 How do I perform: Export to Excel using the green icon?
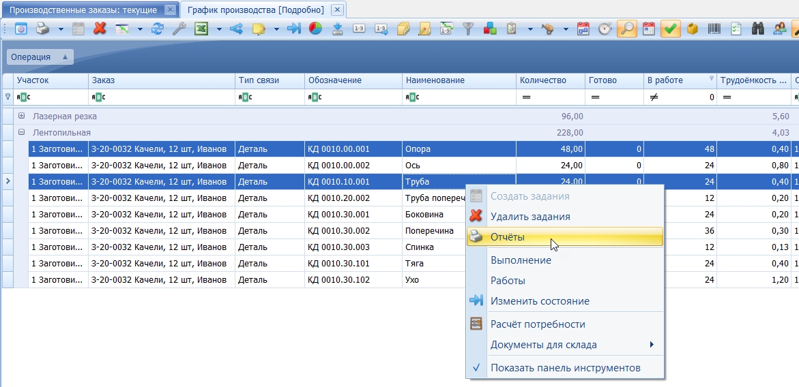[202, 29]
